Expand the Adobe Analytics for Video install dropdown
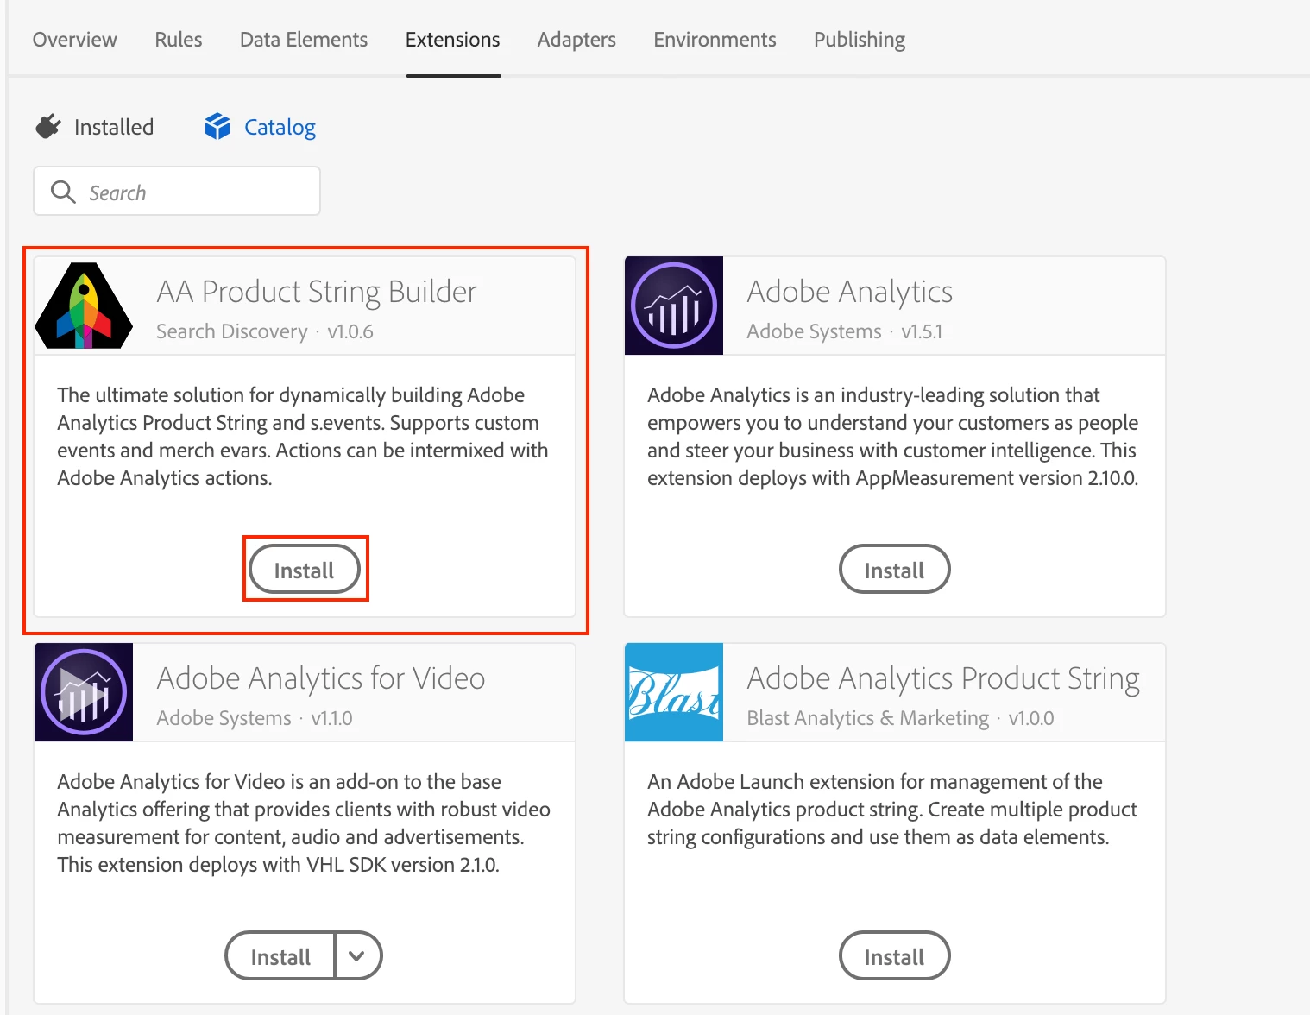1310x1015 pixels. click(x=357, y=956)
